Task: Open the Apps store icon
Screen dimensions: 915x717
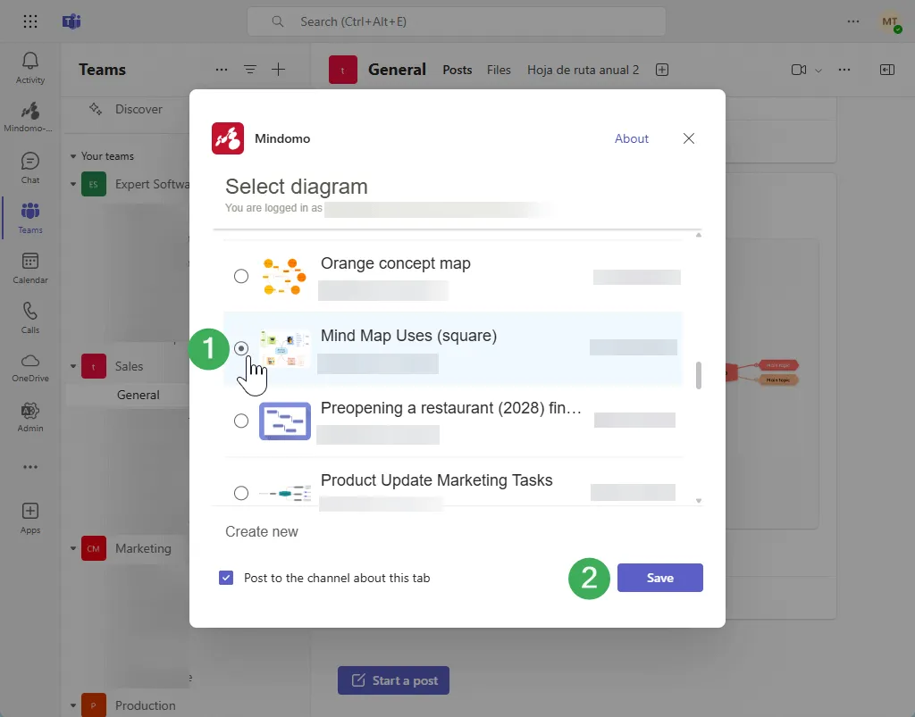Action: (30, 518)
